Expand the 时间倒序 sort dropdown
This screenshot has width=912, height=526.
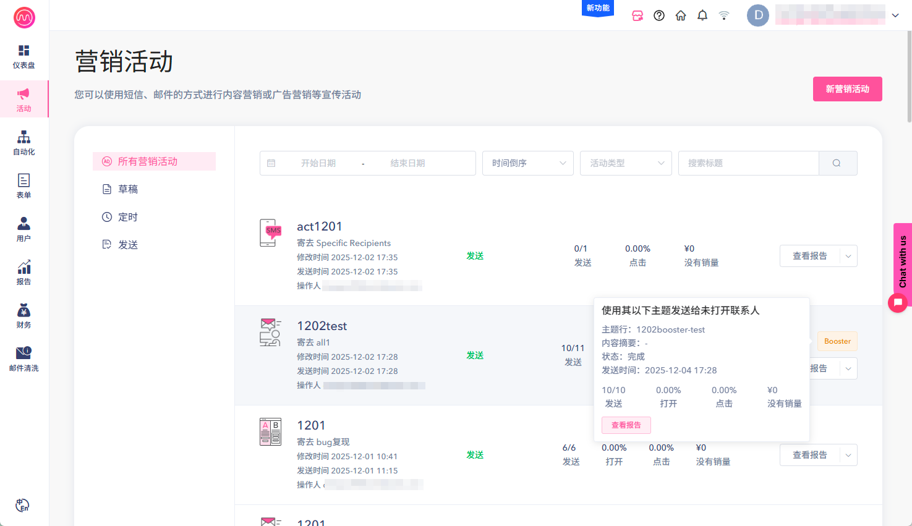527,163
